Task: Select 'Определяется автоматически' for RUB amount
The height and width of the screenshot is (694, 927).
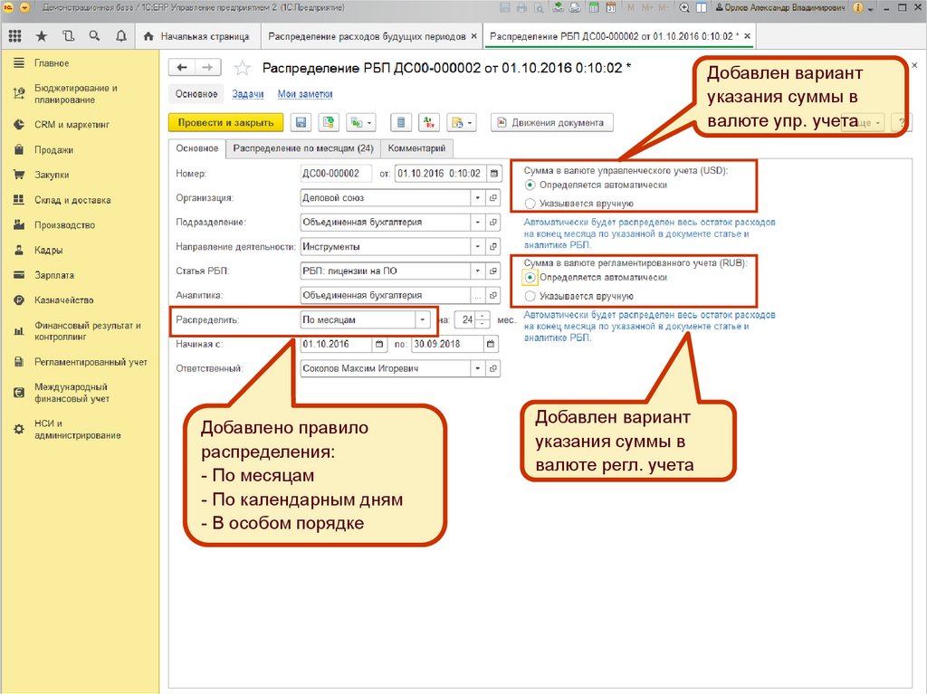Action: [x=530, y=278]
